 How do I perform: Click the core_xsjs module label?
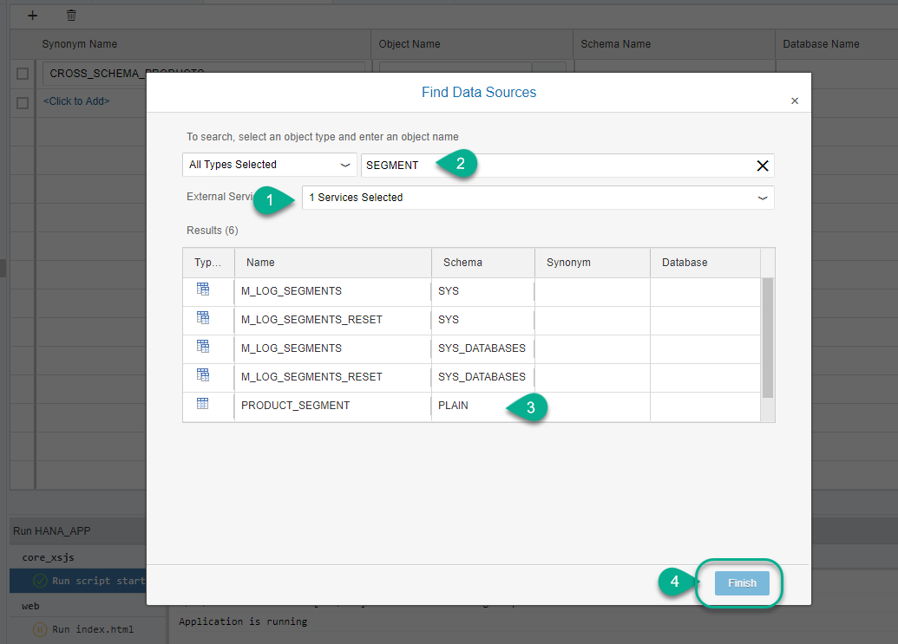click(x=48, y=557)
